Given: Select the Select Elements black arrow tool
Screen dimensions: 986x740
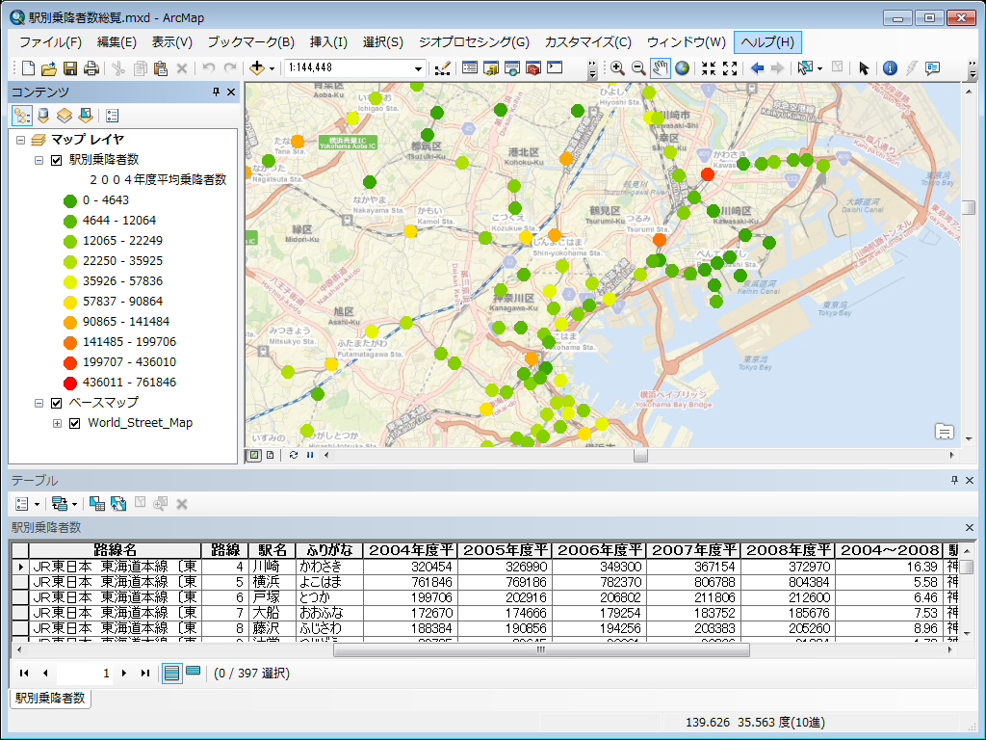Looking at the screenshot, I should tap(864, 68).
